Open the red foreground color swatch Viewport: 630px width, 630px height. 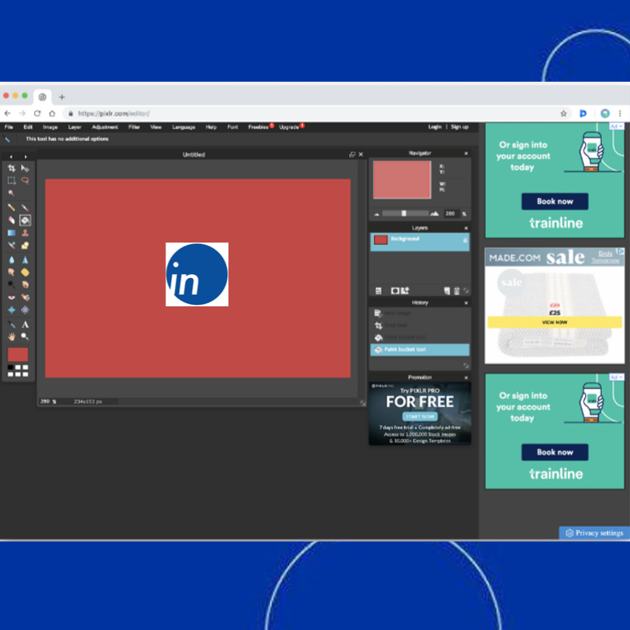click(17, 355)
